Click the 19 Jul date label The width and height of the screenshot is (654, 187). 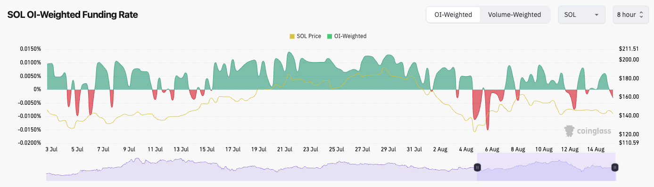(259, 149)
